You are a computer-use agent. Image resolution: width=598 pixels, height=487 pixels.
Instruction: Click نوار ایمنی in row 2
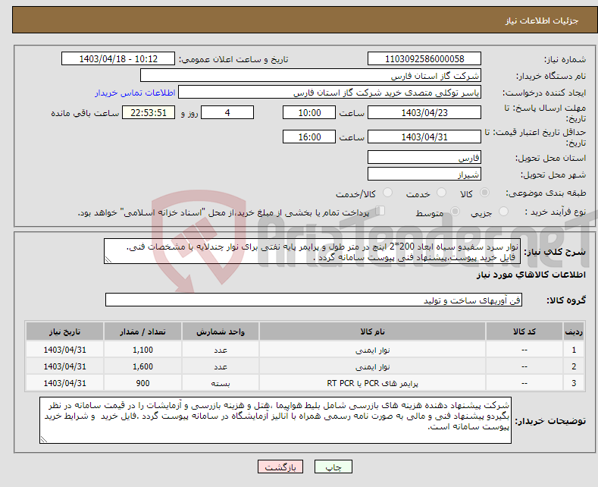pyautogui.click(x=372, y=367)
